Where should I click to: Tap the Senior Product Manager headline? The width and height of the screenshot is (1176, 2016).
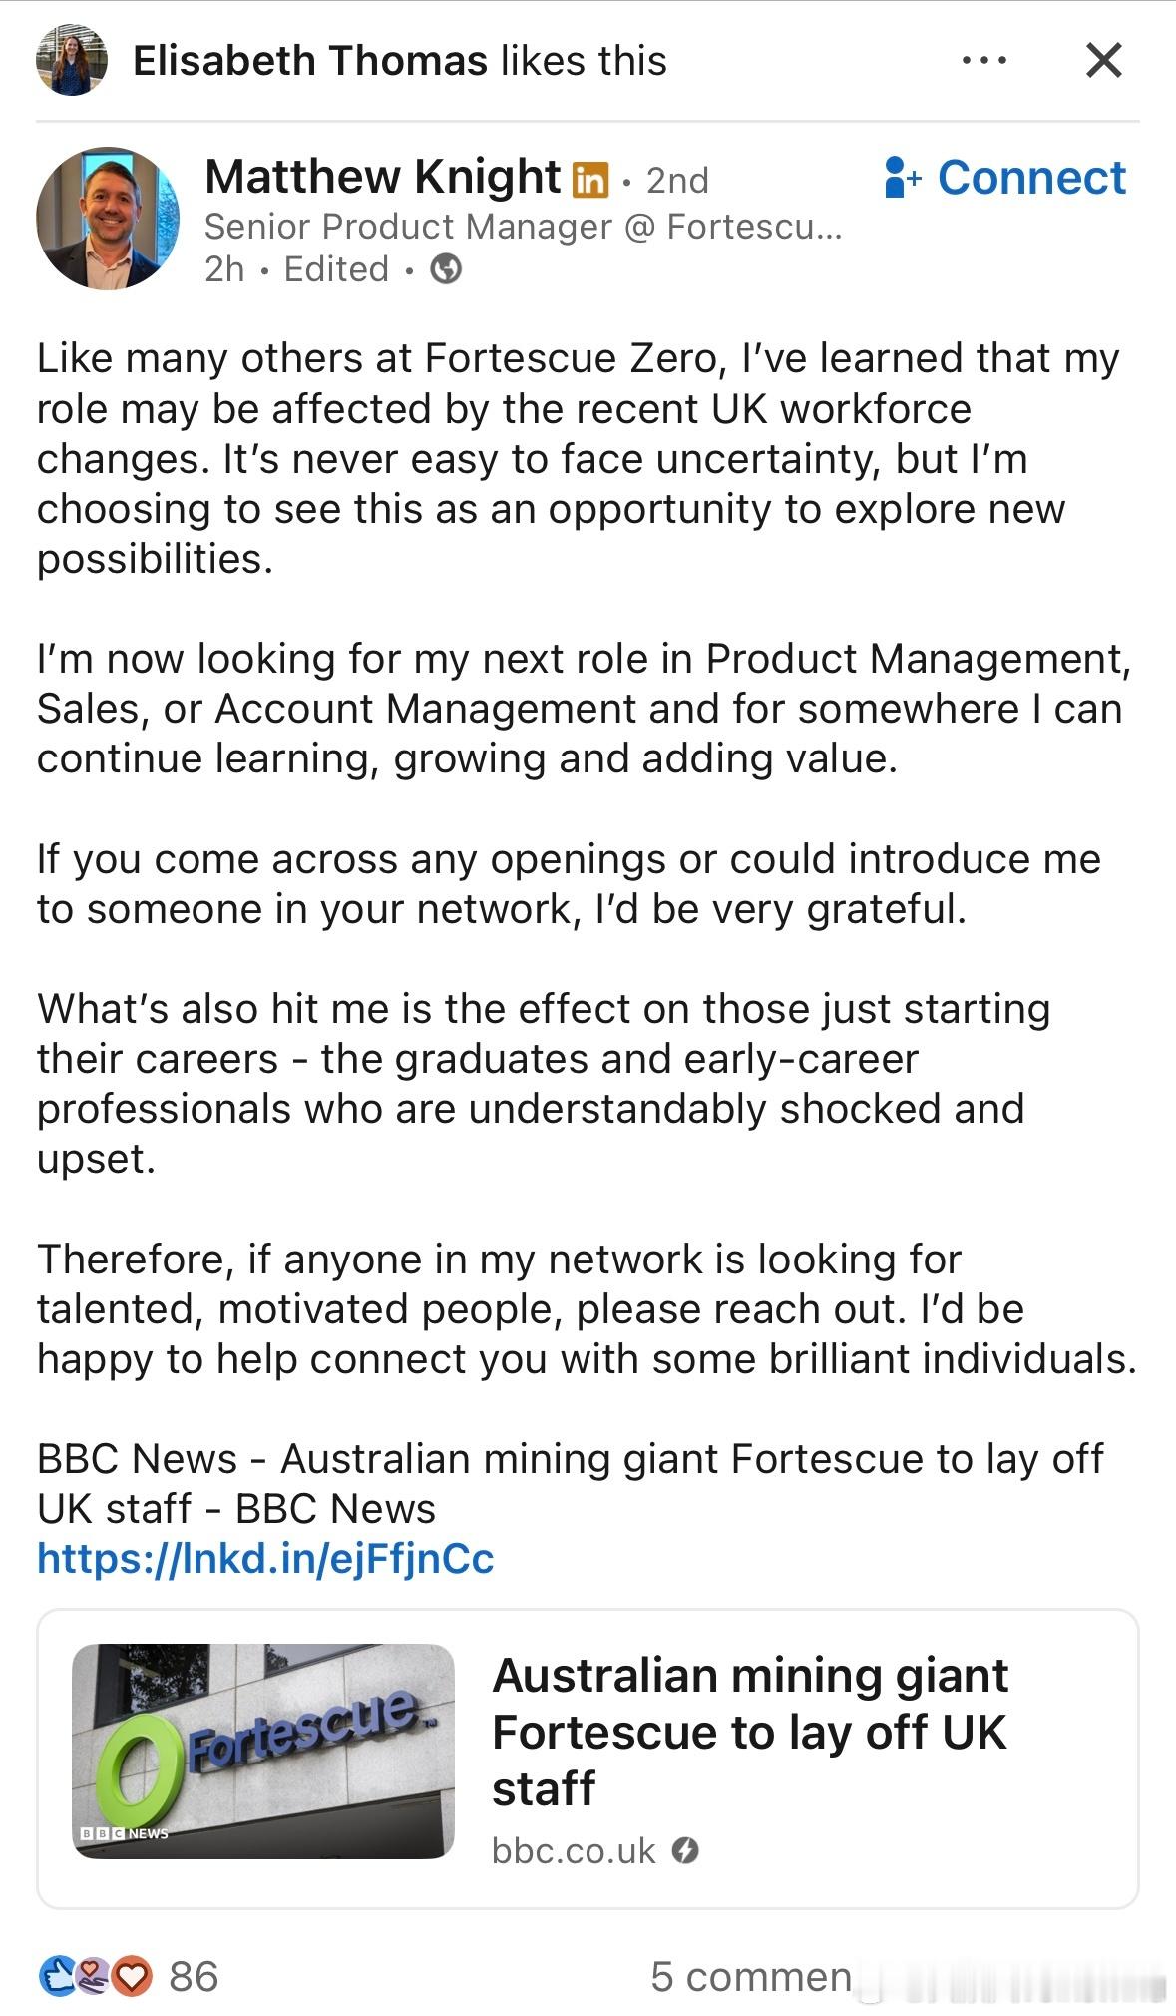[x=523, y=227]
